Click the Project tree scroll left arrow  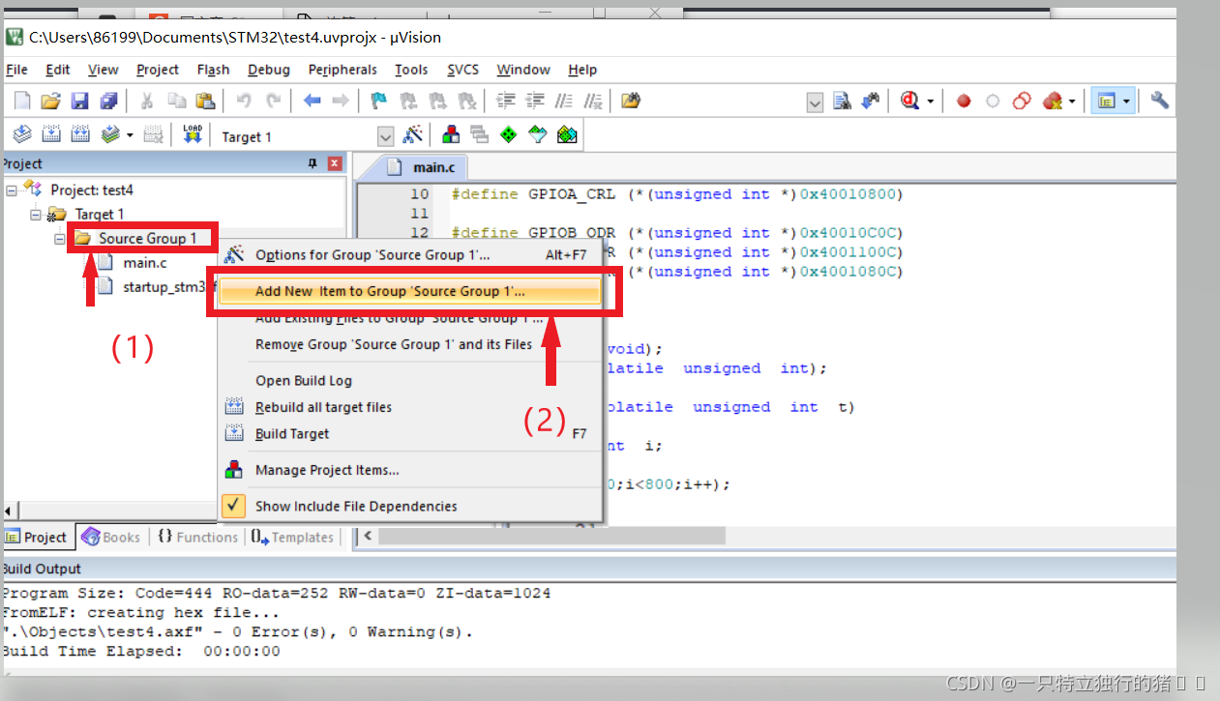coord(9,511)
